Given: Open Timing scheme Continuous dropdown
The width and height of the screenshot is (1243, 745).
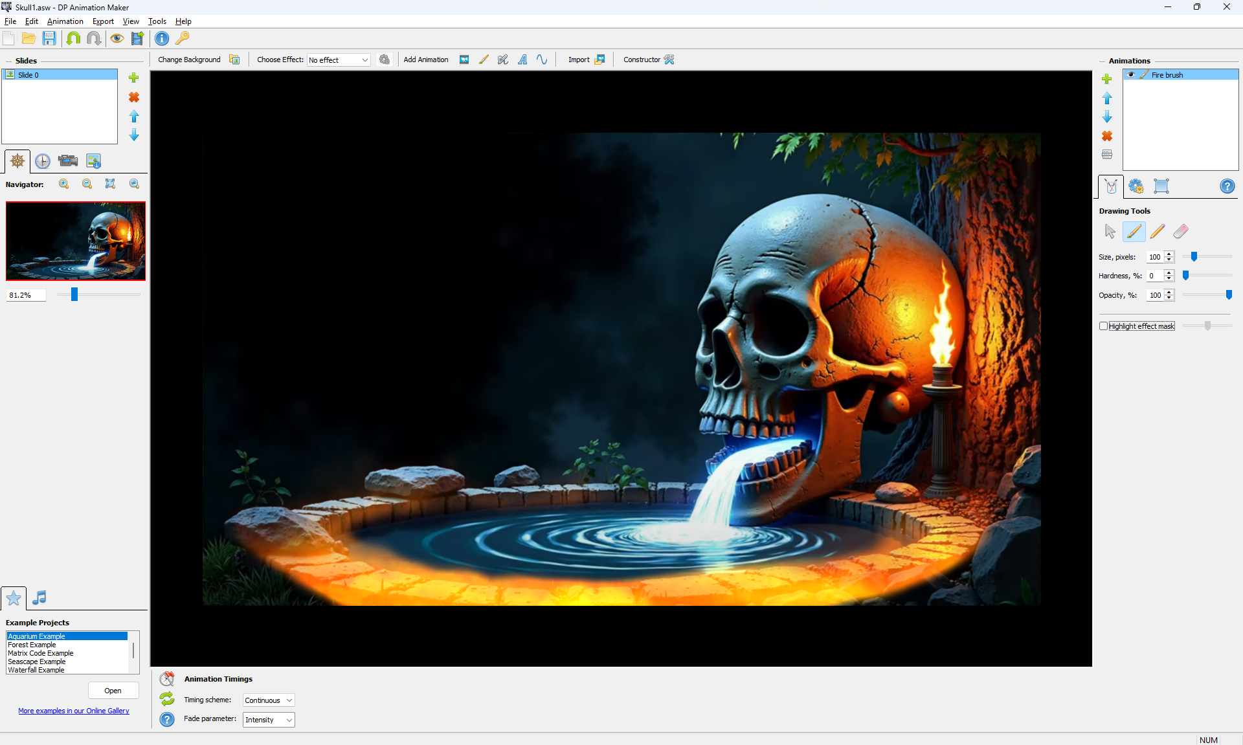Looking at the screenshot, I should (x=269, y=700).
